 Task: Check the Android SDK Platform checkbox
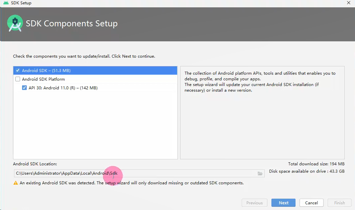click(18, 79)
